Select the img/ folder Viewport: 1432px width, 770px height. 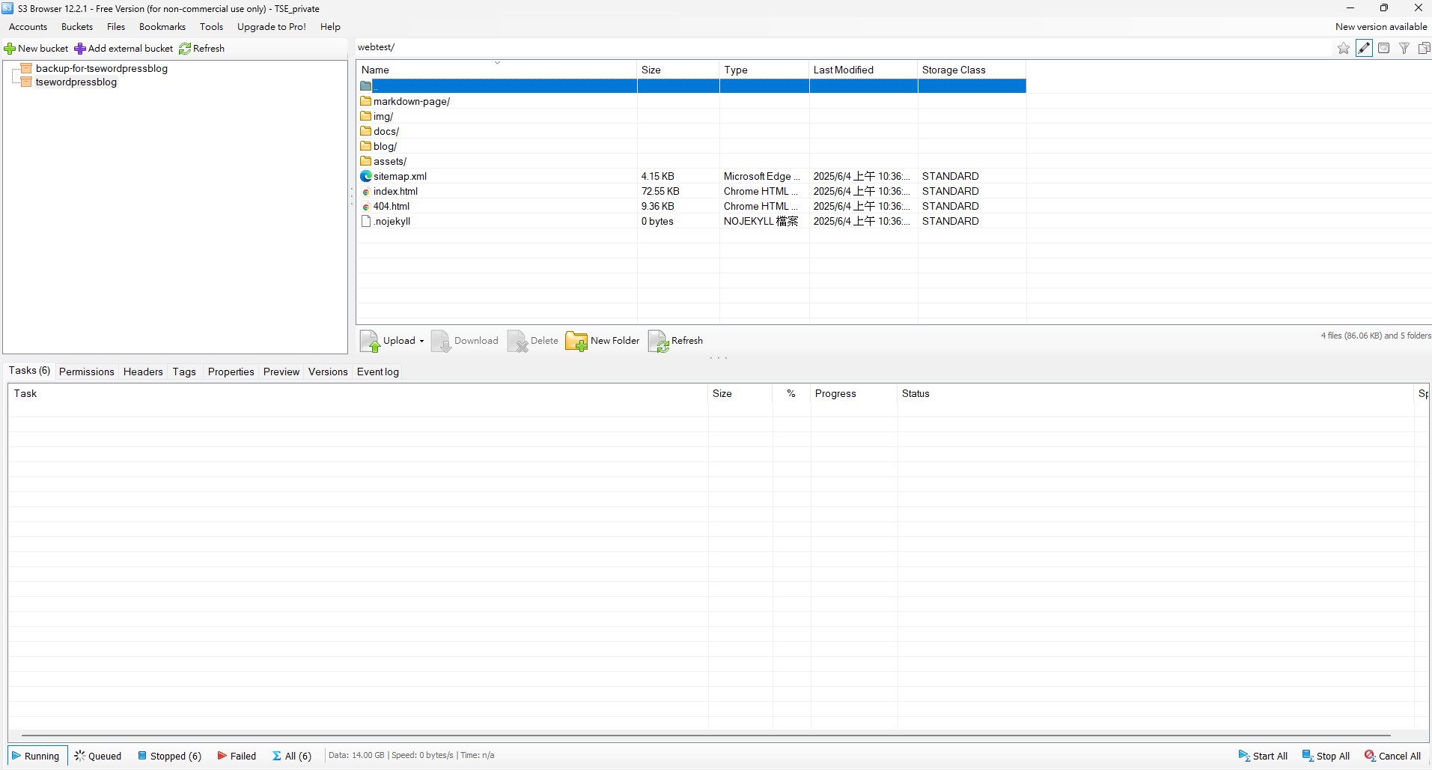coord(383,116)
